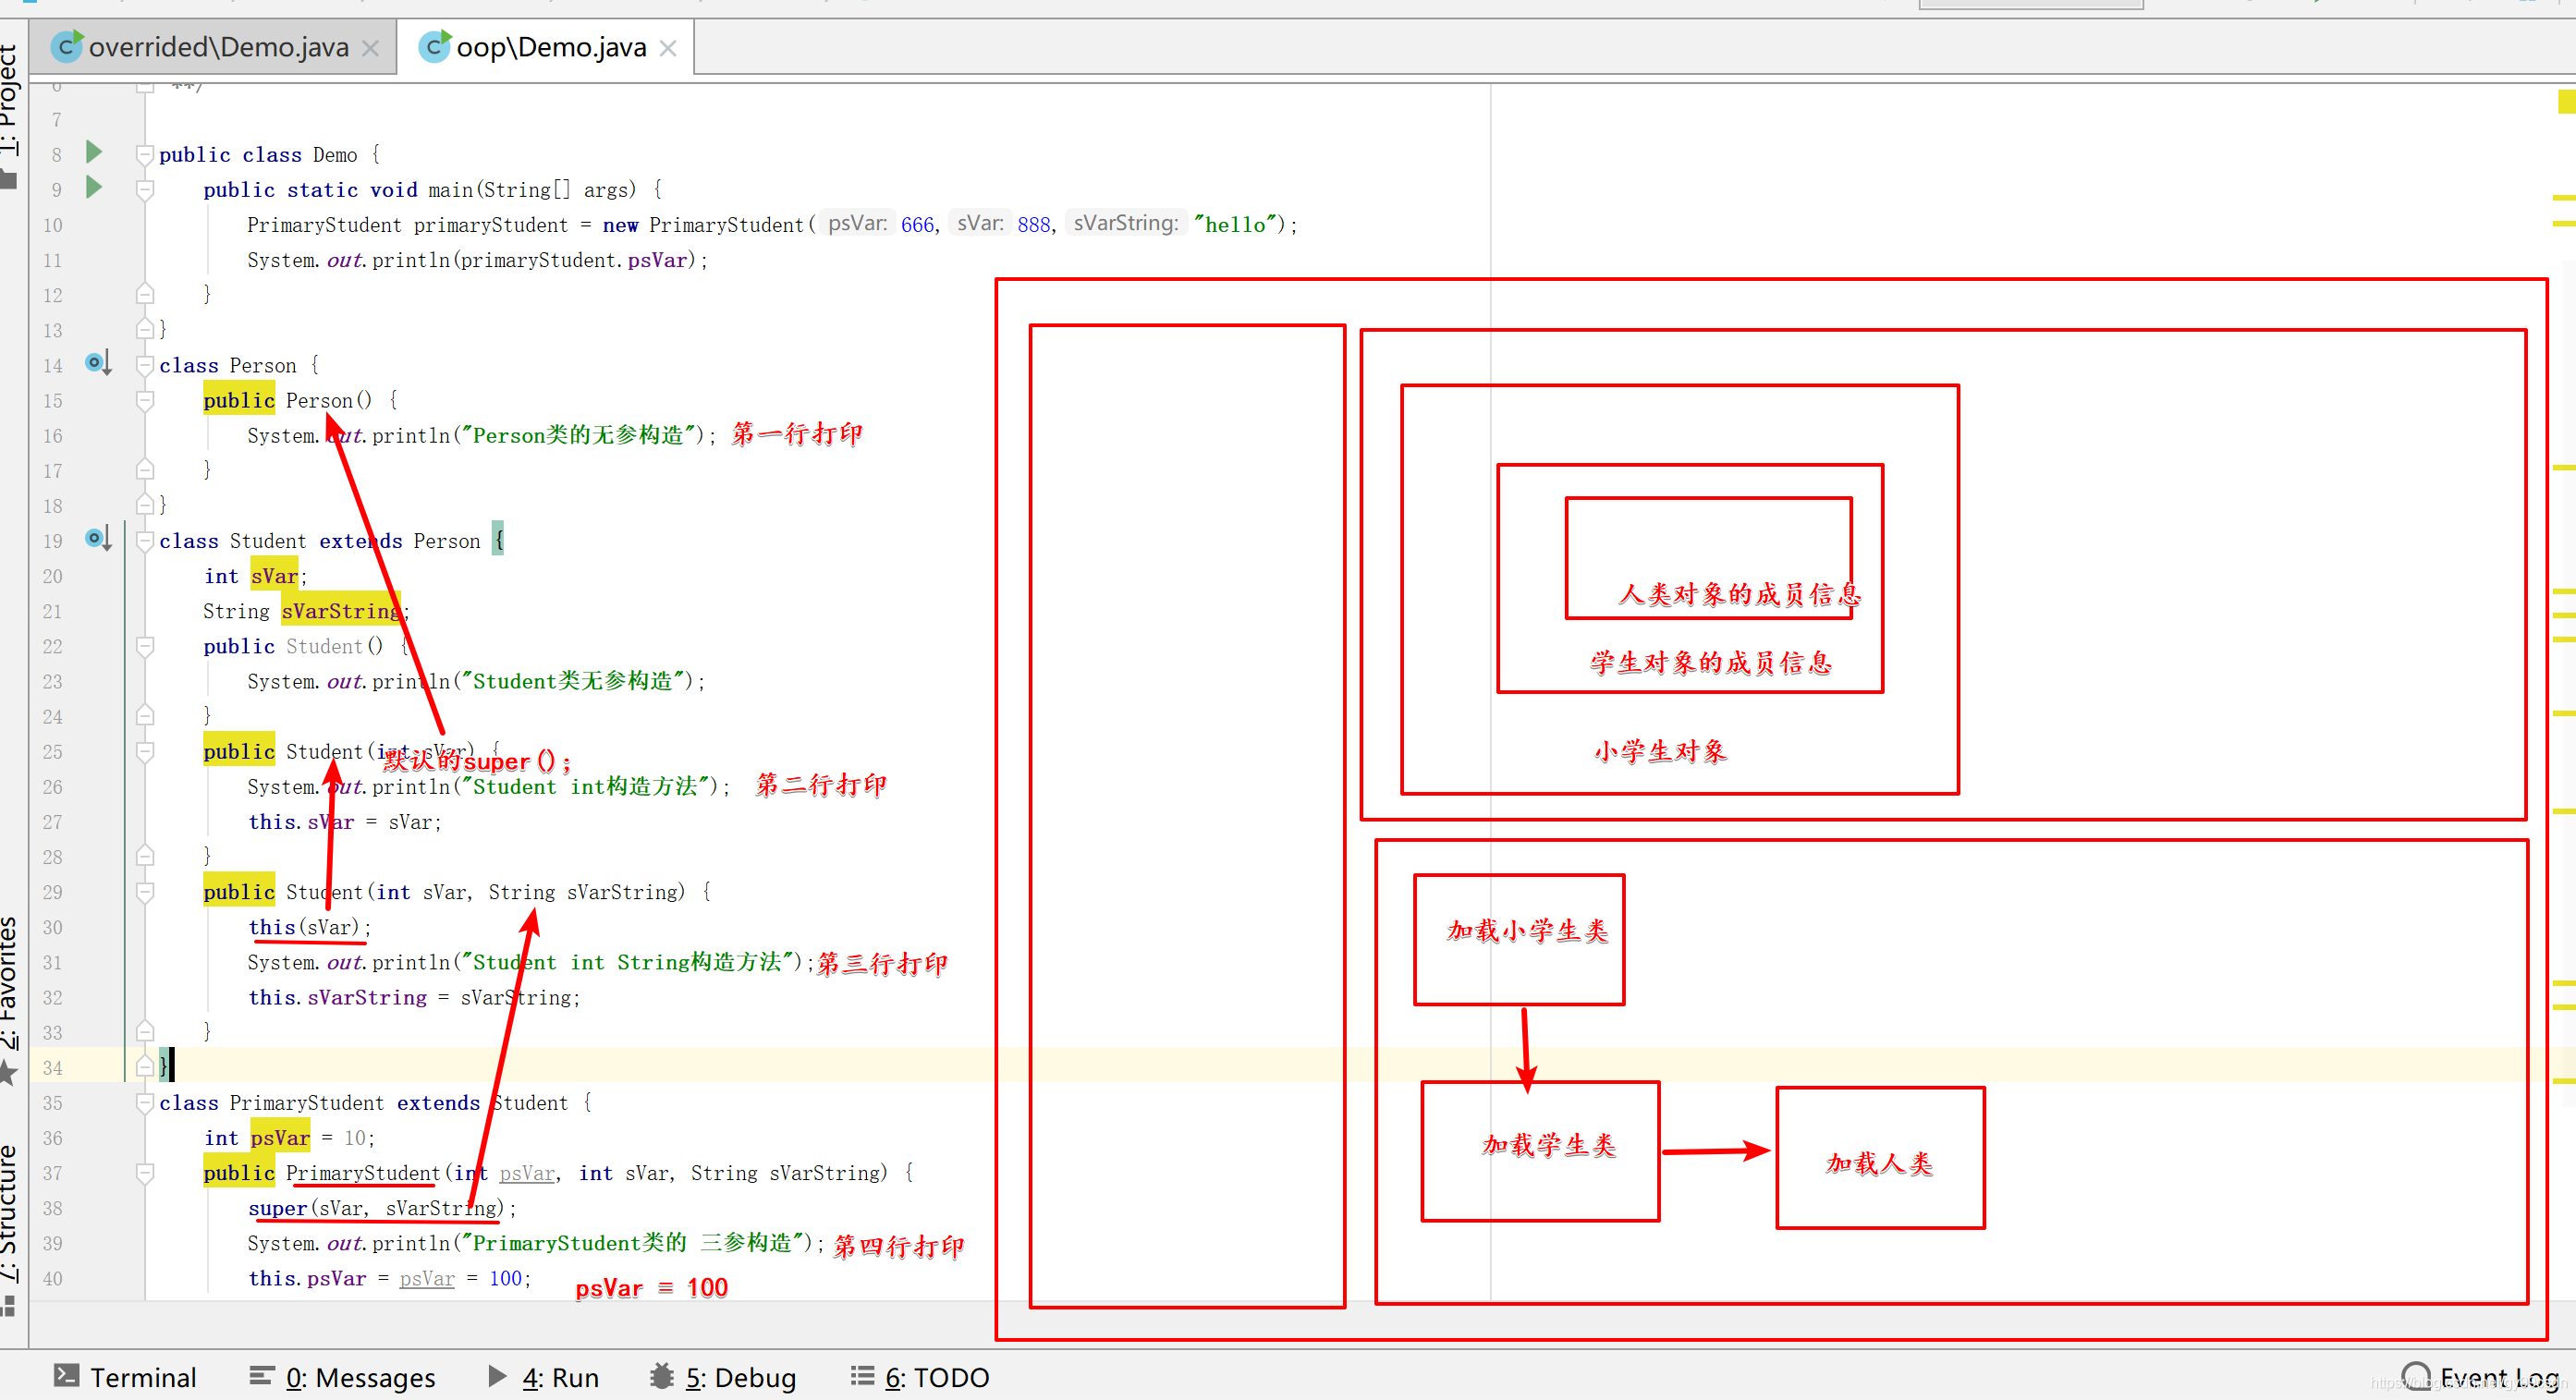This screenshot has width=2576, height=1400.
Task: Click yellow warning stripe at top of scrollbar
Action: [x=2565, y=101]
